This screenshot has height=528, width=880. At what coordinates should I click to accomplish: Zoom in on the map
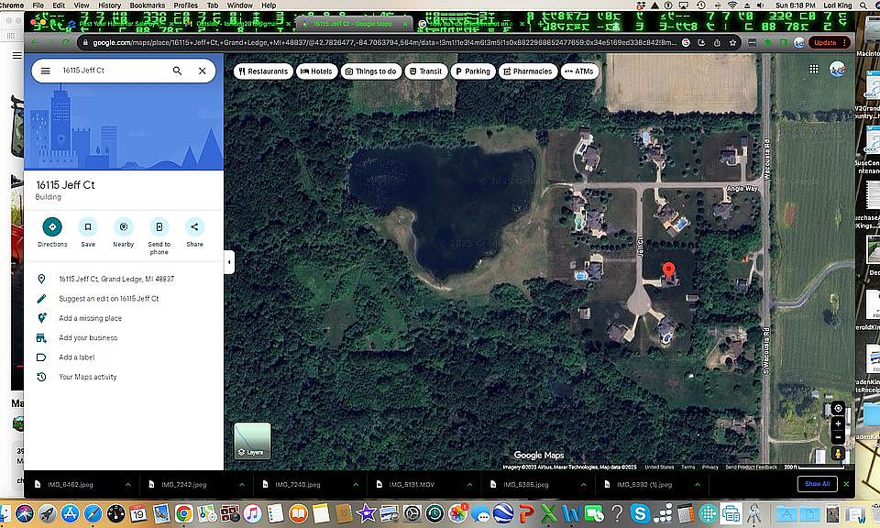pyautogui.click(x=838, y=424)
